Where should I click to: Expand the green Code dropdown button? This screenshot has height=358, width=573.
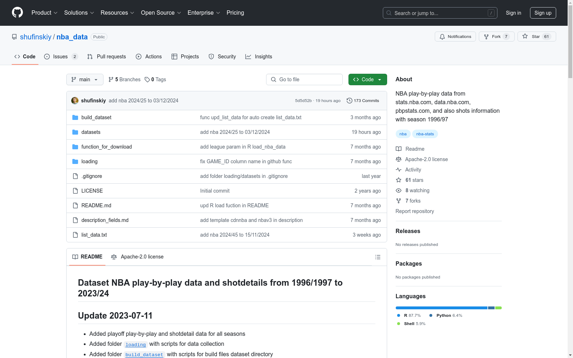(x=367, y=79)
